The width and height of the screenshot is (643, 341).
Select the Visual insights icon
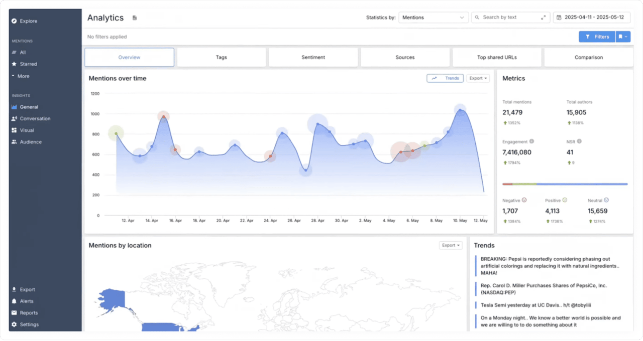(x=14, y=130)
